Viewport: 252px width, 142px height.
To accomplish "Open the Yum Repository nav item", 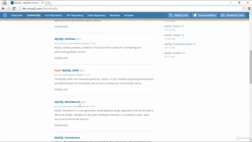I will [x=54, y=15].
